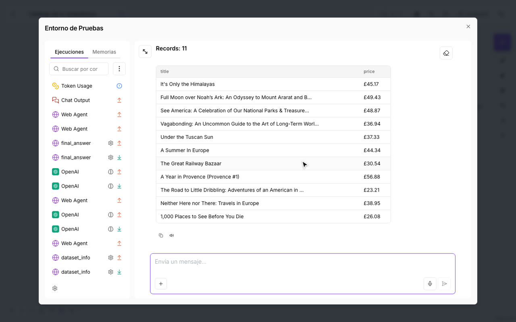Click the price cell £37.33
The width and height of the screenshot is (516, 322).
371,137
